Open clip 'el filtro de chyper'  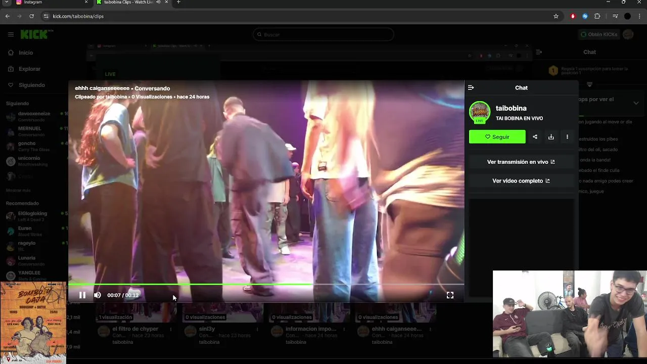(x=135, y=329)
